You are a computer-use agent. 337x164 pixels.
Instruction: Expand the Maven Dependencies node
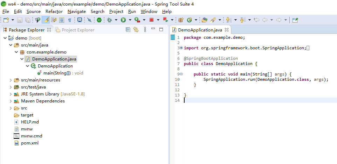11,101
